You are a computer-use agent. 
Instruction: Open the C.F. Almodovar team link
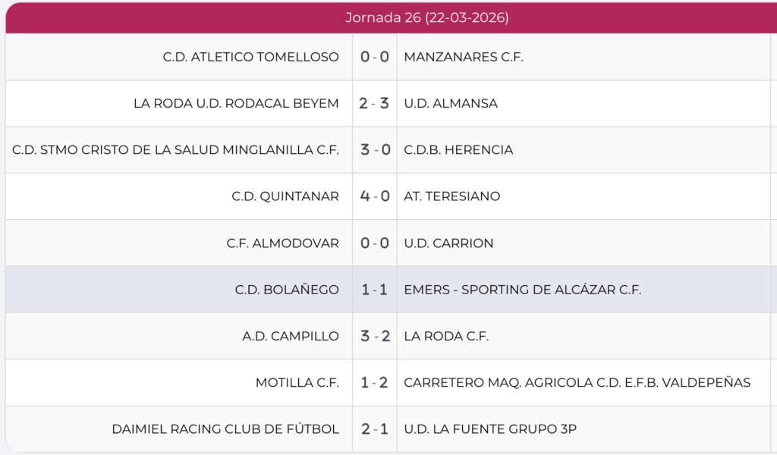(282, 243)
